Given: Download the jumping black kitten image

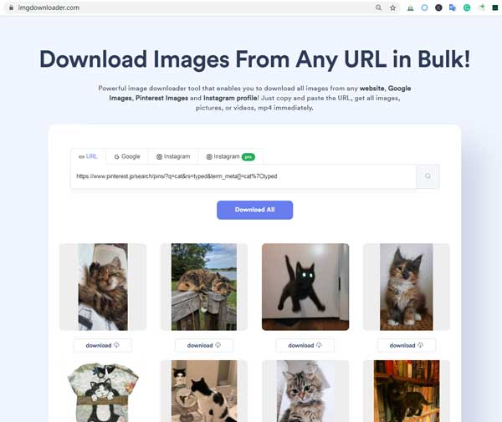Looking at the screenshot, I should (305, 345).
